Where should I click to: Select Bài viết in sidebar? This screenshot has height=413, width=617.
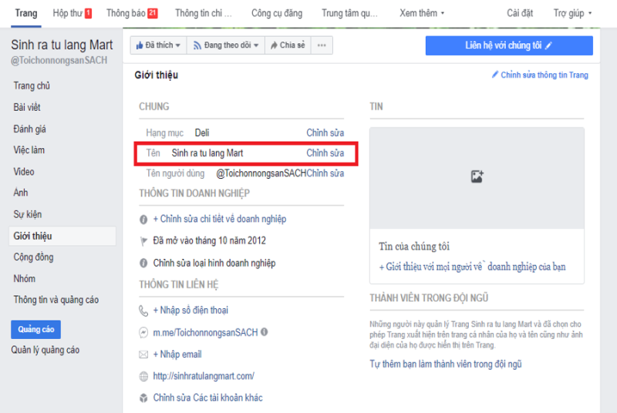click(x=27, y=107)
